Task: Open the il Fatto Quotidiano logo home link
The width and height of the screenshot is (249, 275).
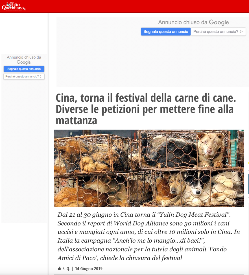Action: click(x=14, y=6)
